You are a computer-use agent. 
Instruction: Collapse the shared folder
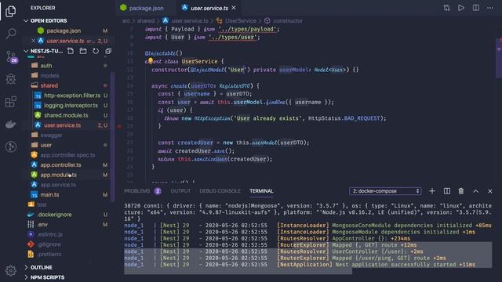point(49,85)
